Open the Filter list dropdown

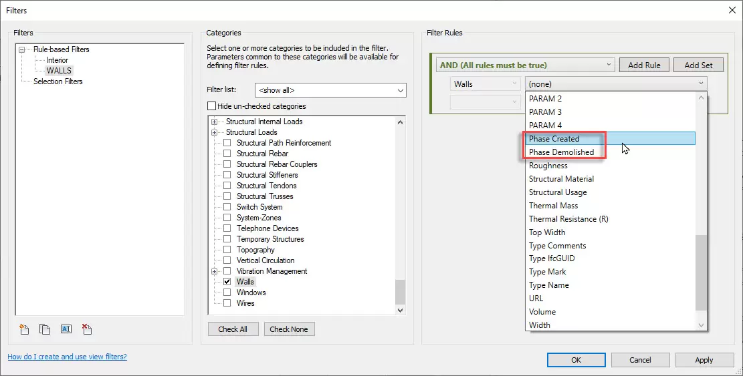pyautogui.click(x=401, y=90)
